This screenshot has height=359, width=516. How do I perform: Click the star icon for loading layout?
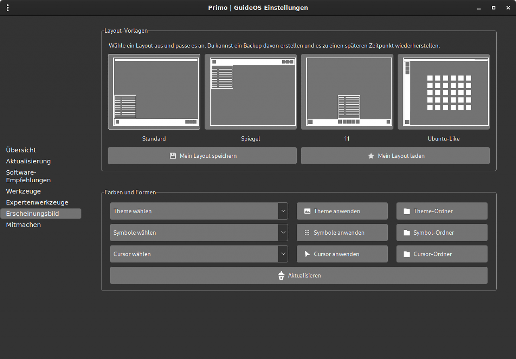[371, 156]
